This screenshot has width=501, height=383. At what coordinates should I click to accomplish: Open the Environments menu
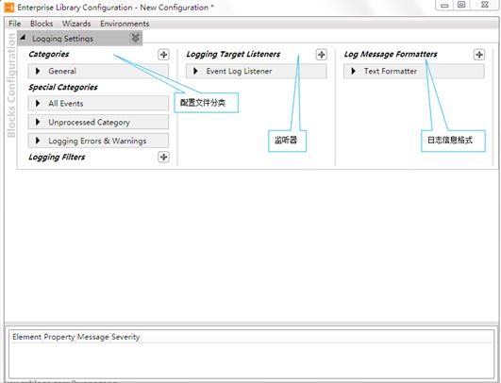(125, 24)
